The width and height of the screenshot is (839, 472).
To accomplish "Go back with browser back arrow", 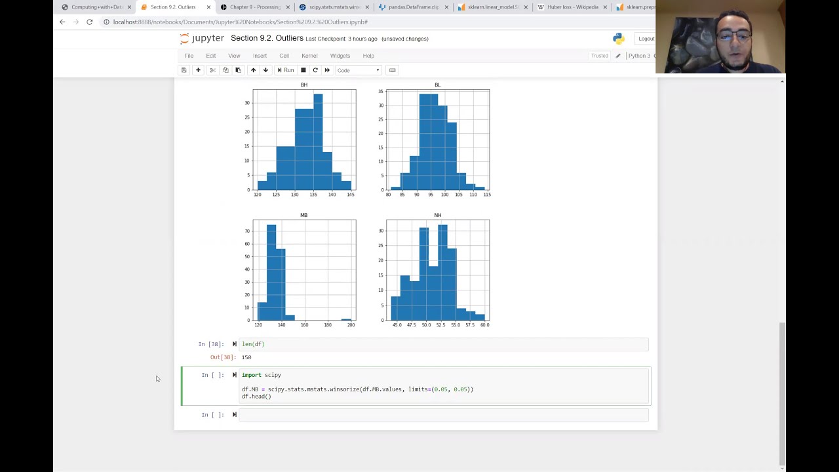I will click(62, 22).
